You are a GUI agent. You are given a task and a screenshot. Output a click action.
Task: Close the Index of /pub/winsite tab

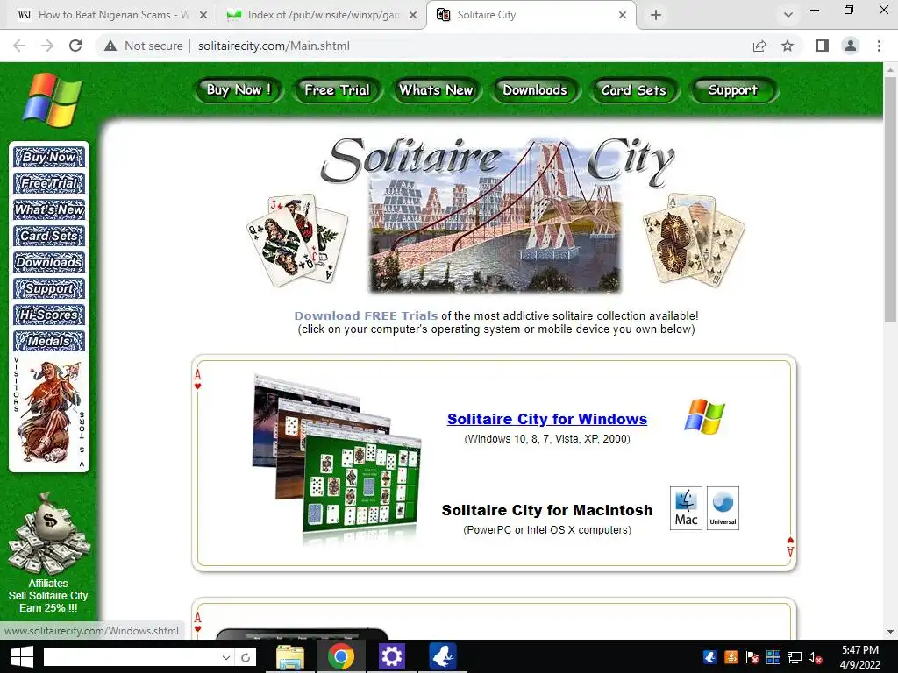(413, 15)
